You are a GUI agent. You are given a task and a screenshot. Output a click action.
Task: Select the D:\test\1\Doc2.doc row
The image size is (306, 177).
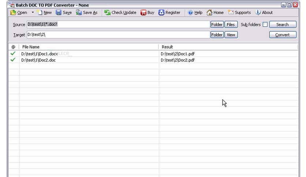153,60
